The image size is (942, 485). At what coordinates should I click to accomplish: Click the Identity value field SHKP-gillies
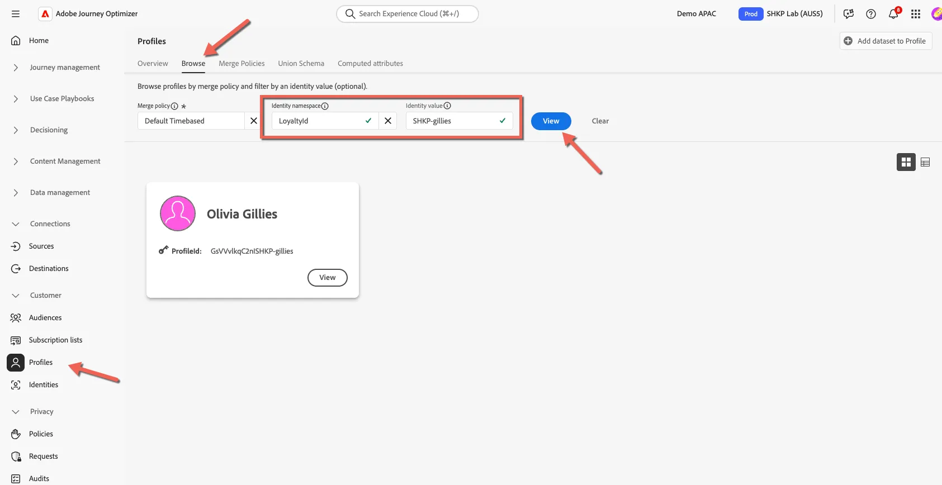coord(460,121)
